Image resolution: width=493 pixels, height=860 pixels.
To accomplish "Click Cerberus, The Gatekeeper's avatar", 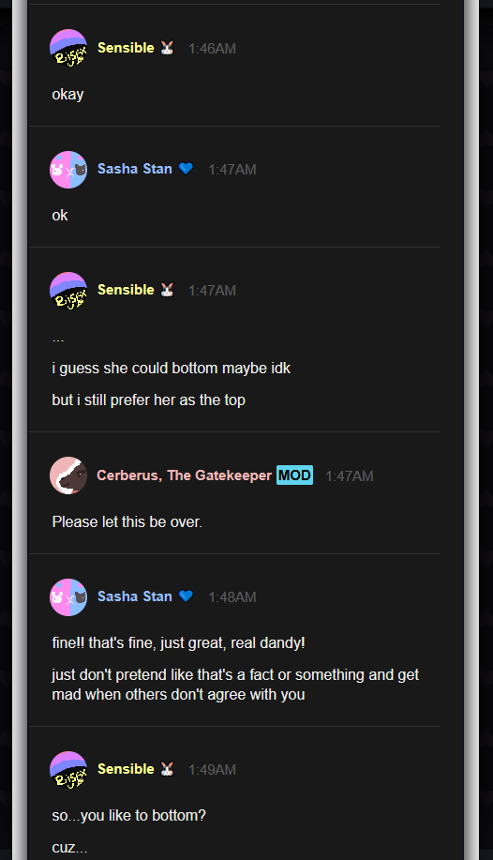I will pyautogui.click(x=68, y=475).
